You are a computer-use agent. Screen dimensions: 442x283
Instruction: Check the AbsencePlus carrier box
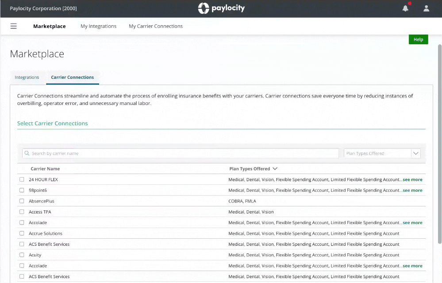(x=22, y=201)
